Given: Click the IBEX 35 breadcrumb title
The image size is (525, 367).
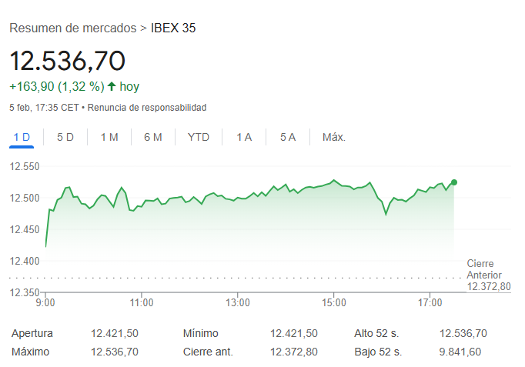Looking at the screenshot, I should click(173, 28).
